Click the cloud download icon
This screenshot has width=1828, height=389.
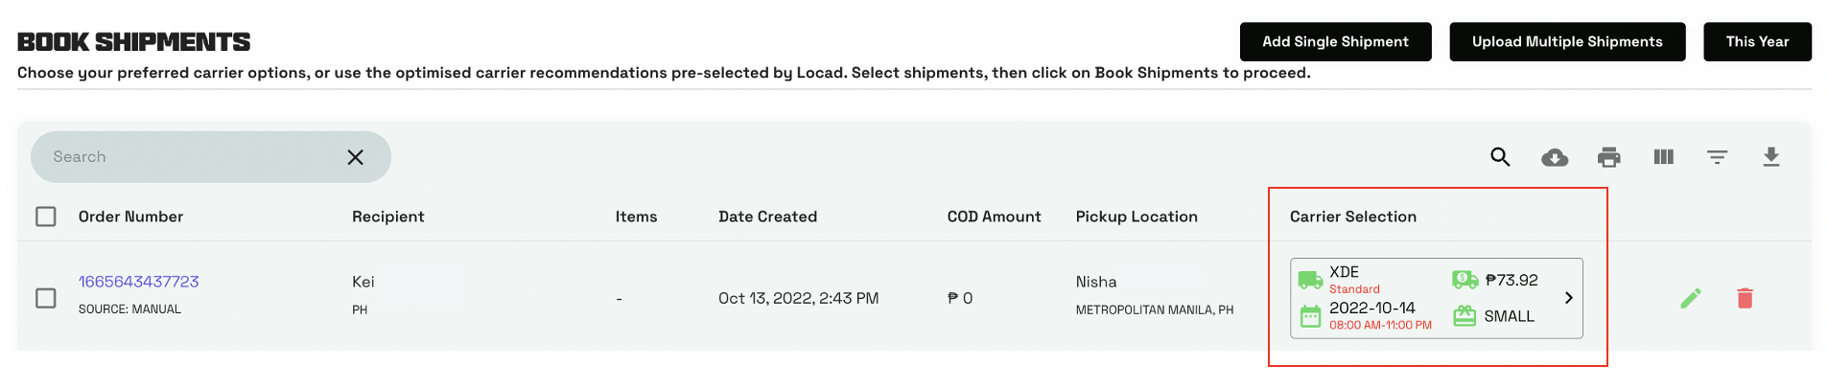click(1555, 157)
